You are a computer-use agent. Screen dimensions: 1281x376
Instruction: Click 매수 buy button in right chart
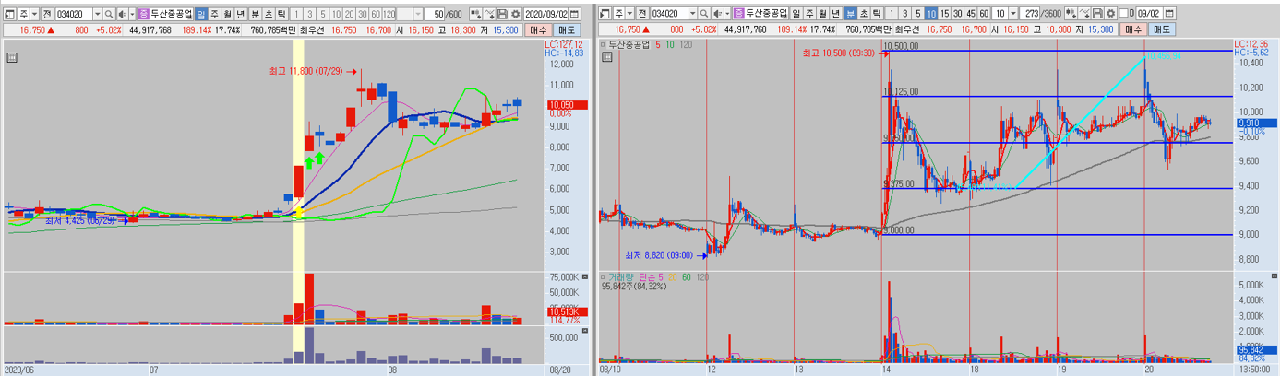(x=1134, y=29)
